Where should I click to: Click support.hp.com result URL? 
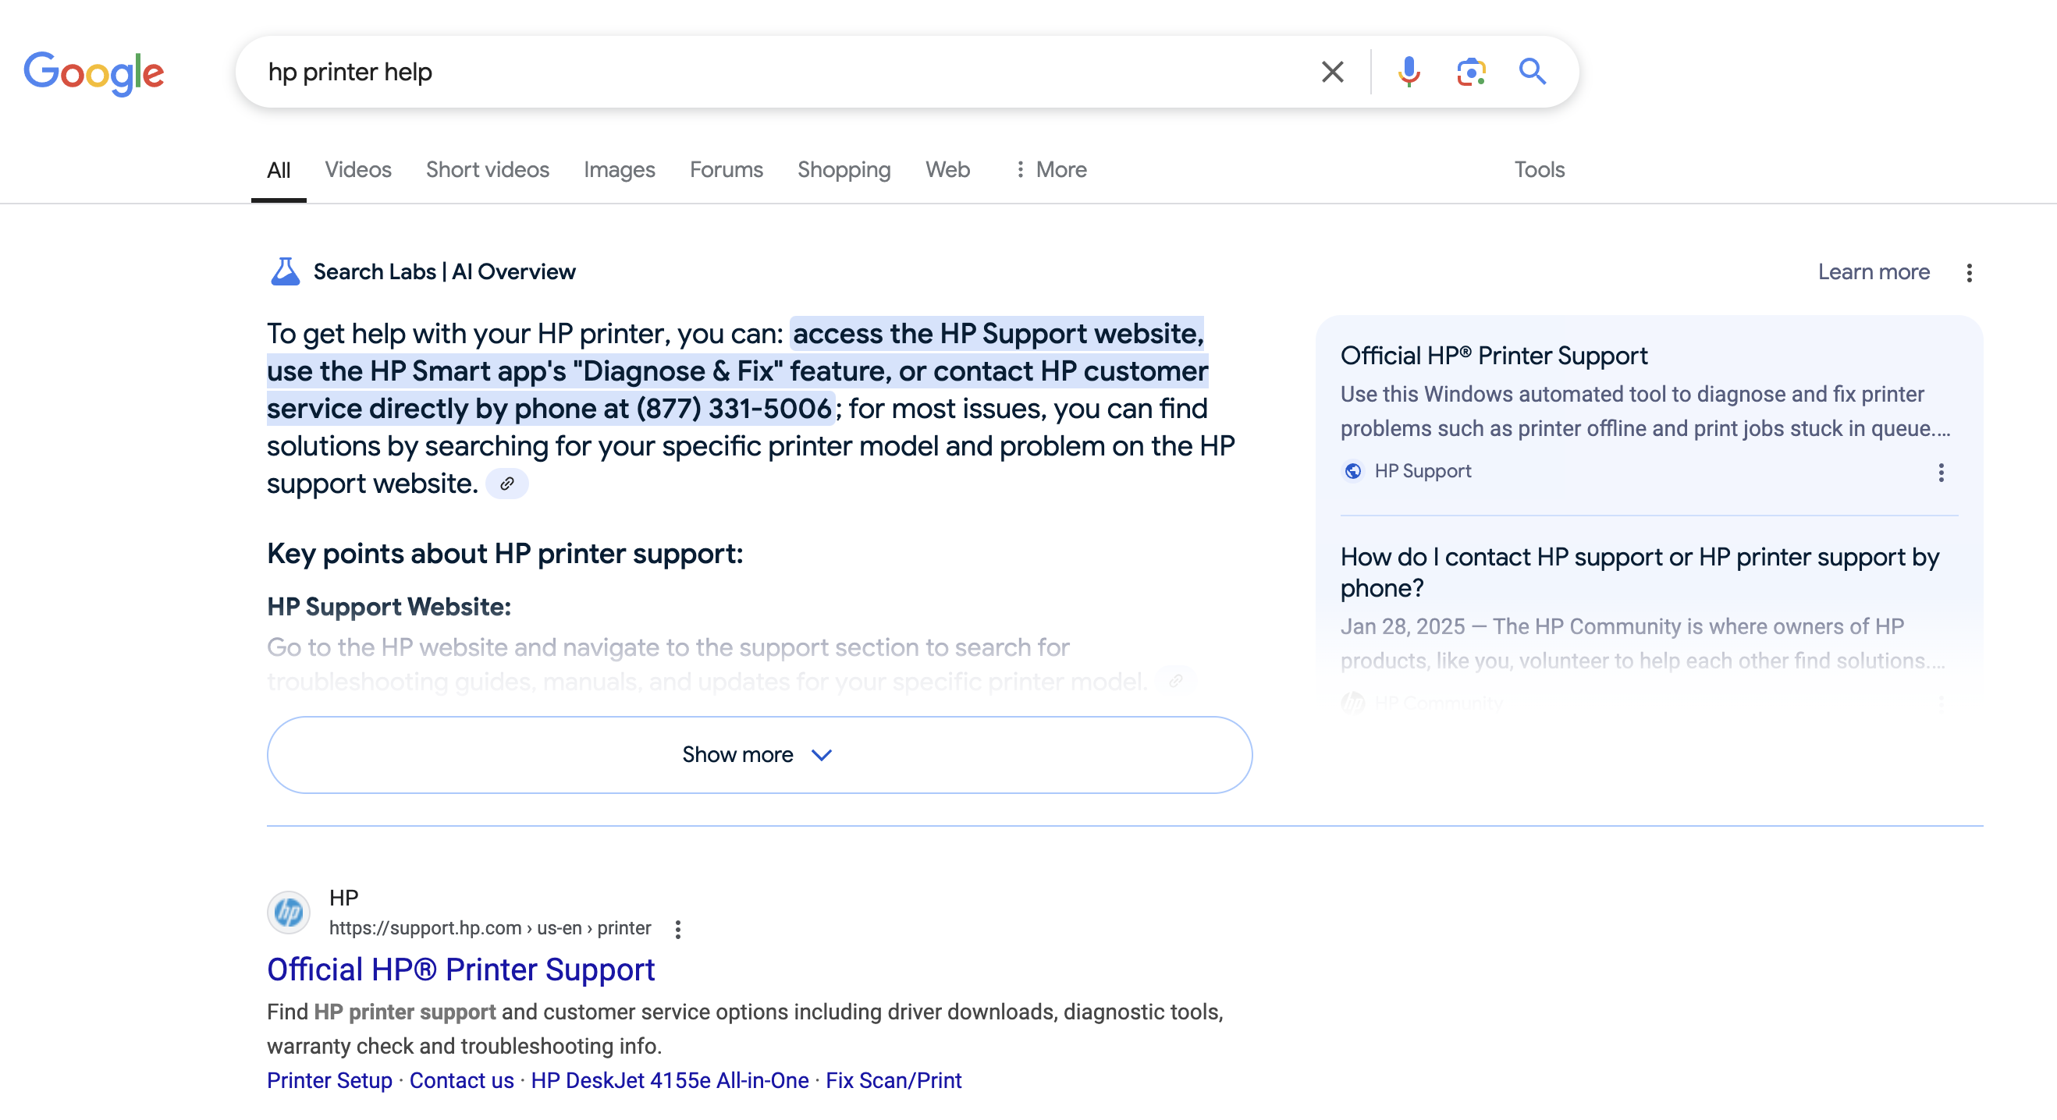tap(489, 927)
